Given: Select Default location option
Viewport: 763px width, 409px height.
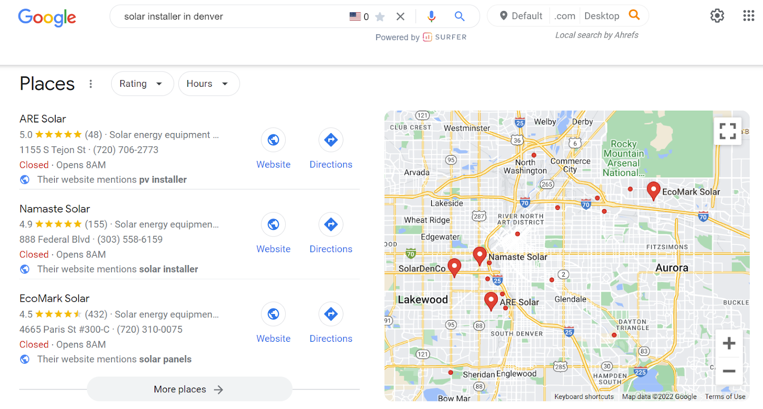Looking at the screenshot, I should coord(520,16).
